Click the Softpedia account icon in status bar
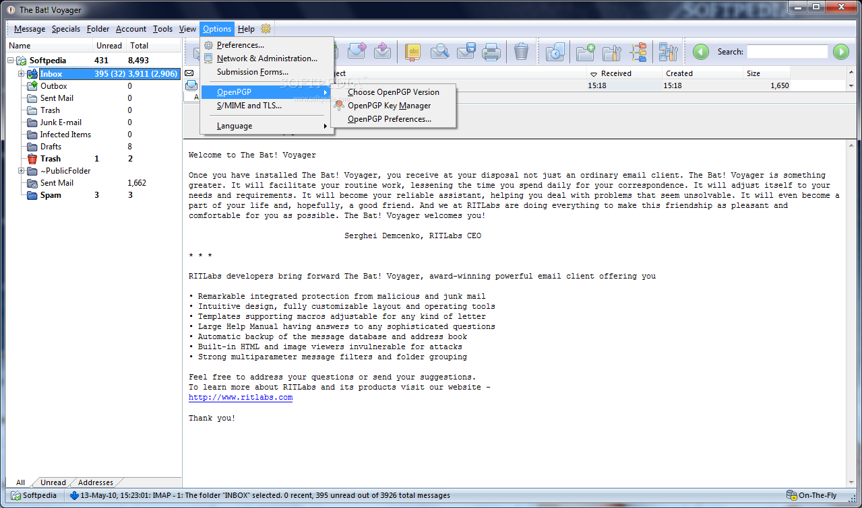Screen dimensions: 862x508 [x=16, y=495]
